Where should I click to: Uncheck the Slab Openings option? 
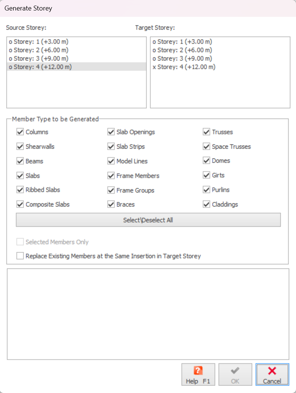[x=111, y=132]
